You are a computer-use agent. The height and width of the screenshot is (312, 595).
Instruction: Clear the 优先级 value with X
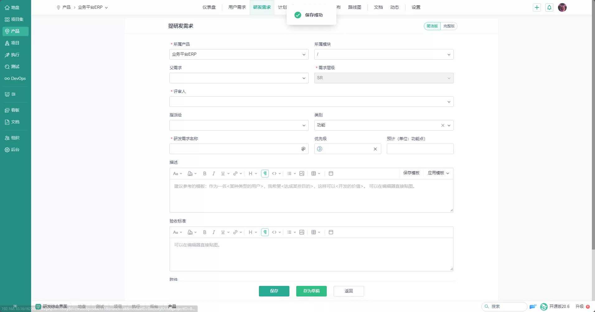tap(375, 149)
